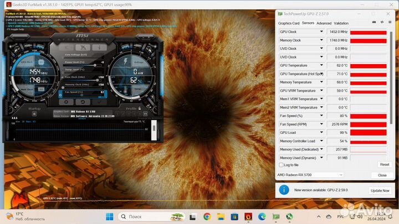The image size is (399, 224).
Task: Expand the Memory Used (Dedicated) dropdown arrow
Action: [x=321, y=149]
